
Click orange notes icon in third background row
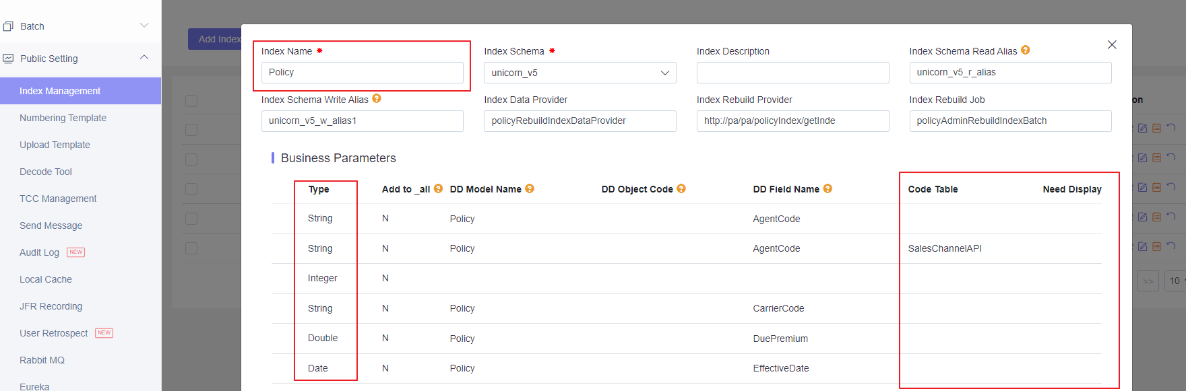tap(1156, 187)
